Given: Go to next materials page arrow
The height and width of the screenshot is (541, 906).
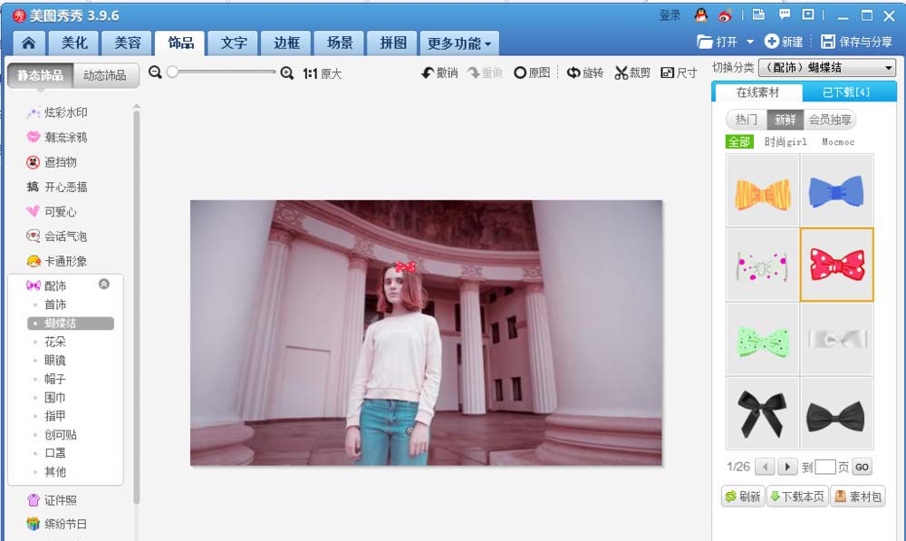Looking at the screenshot, I should pyautogui.click(x=787, y=467).
